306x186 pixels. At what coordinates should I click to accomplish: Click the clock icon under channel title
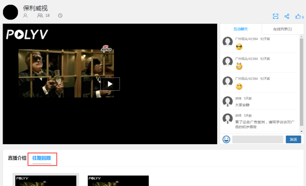60,16
